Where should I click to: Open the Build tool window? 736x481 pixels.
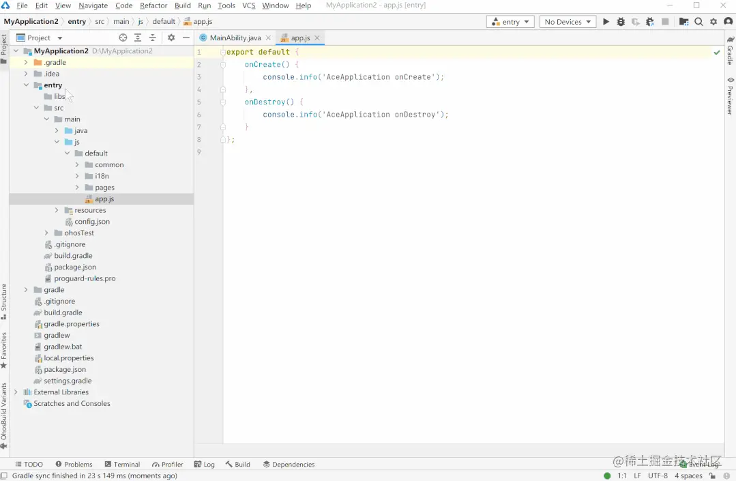[x=237, y=464]
